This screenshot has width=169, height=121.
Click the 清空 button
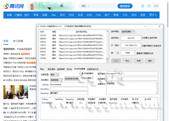(150, 61)
